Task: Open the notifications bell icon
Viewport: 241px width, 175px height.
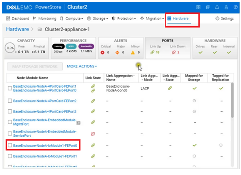Action: coord(217,7)
